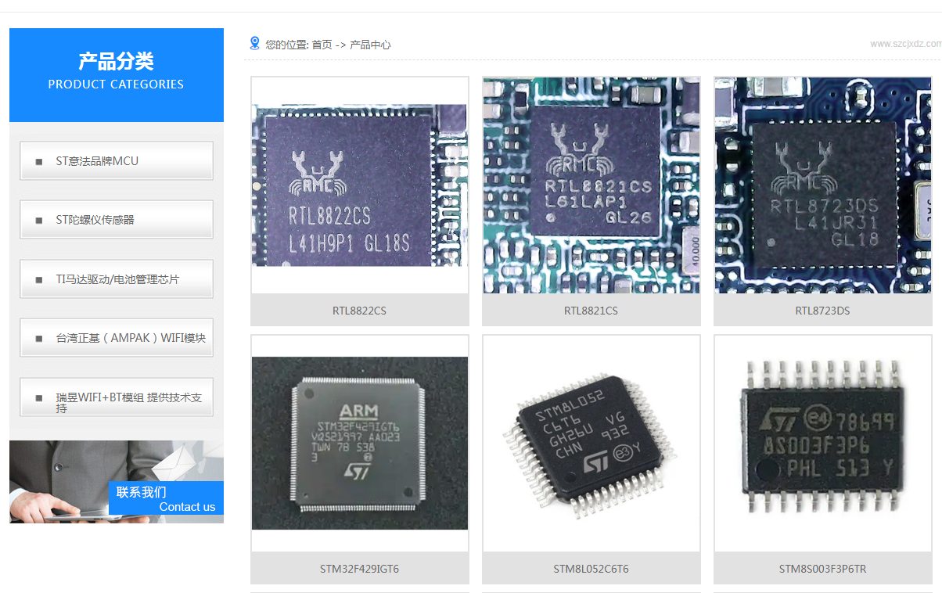Click the location pin icon beside 您的位置
The height and width of the screenshot is (593, 942).
click(x=254, y=43)
